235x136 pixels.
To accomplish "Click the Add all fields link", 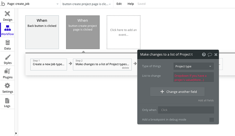I will pos(206,101).
